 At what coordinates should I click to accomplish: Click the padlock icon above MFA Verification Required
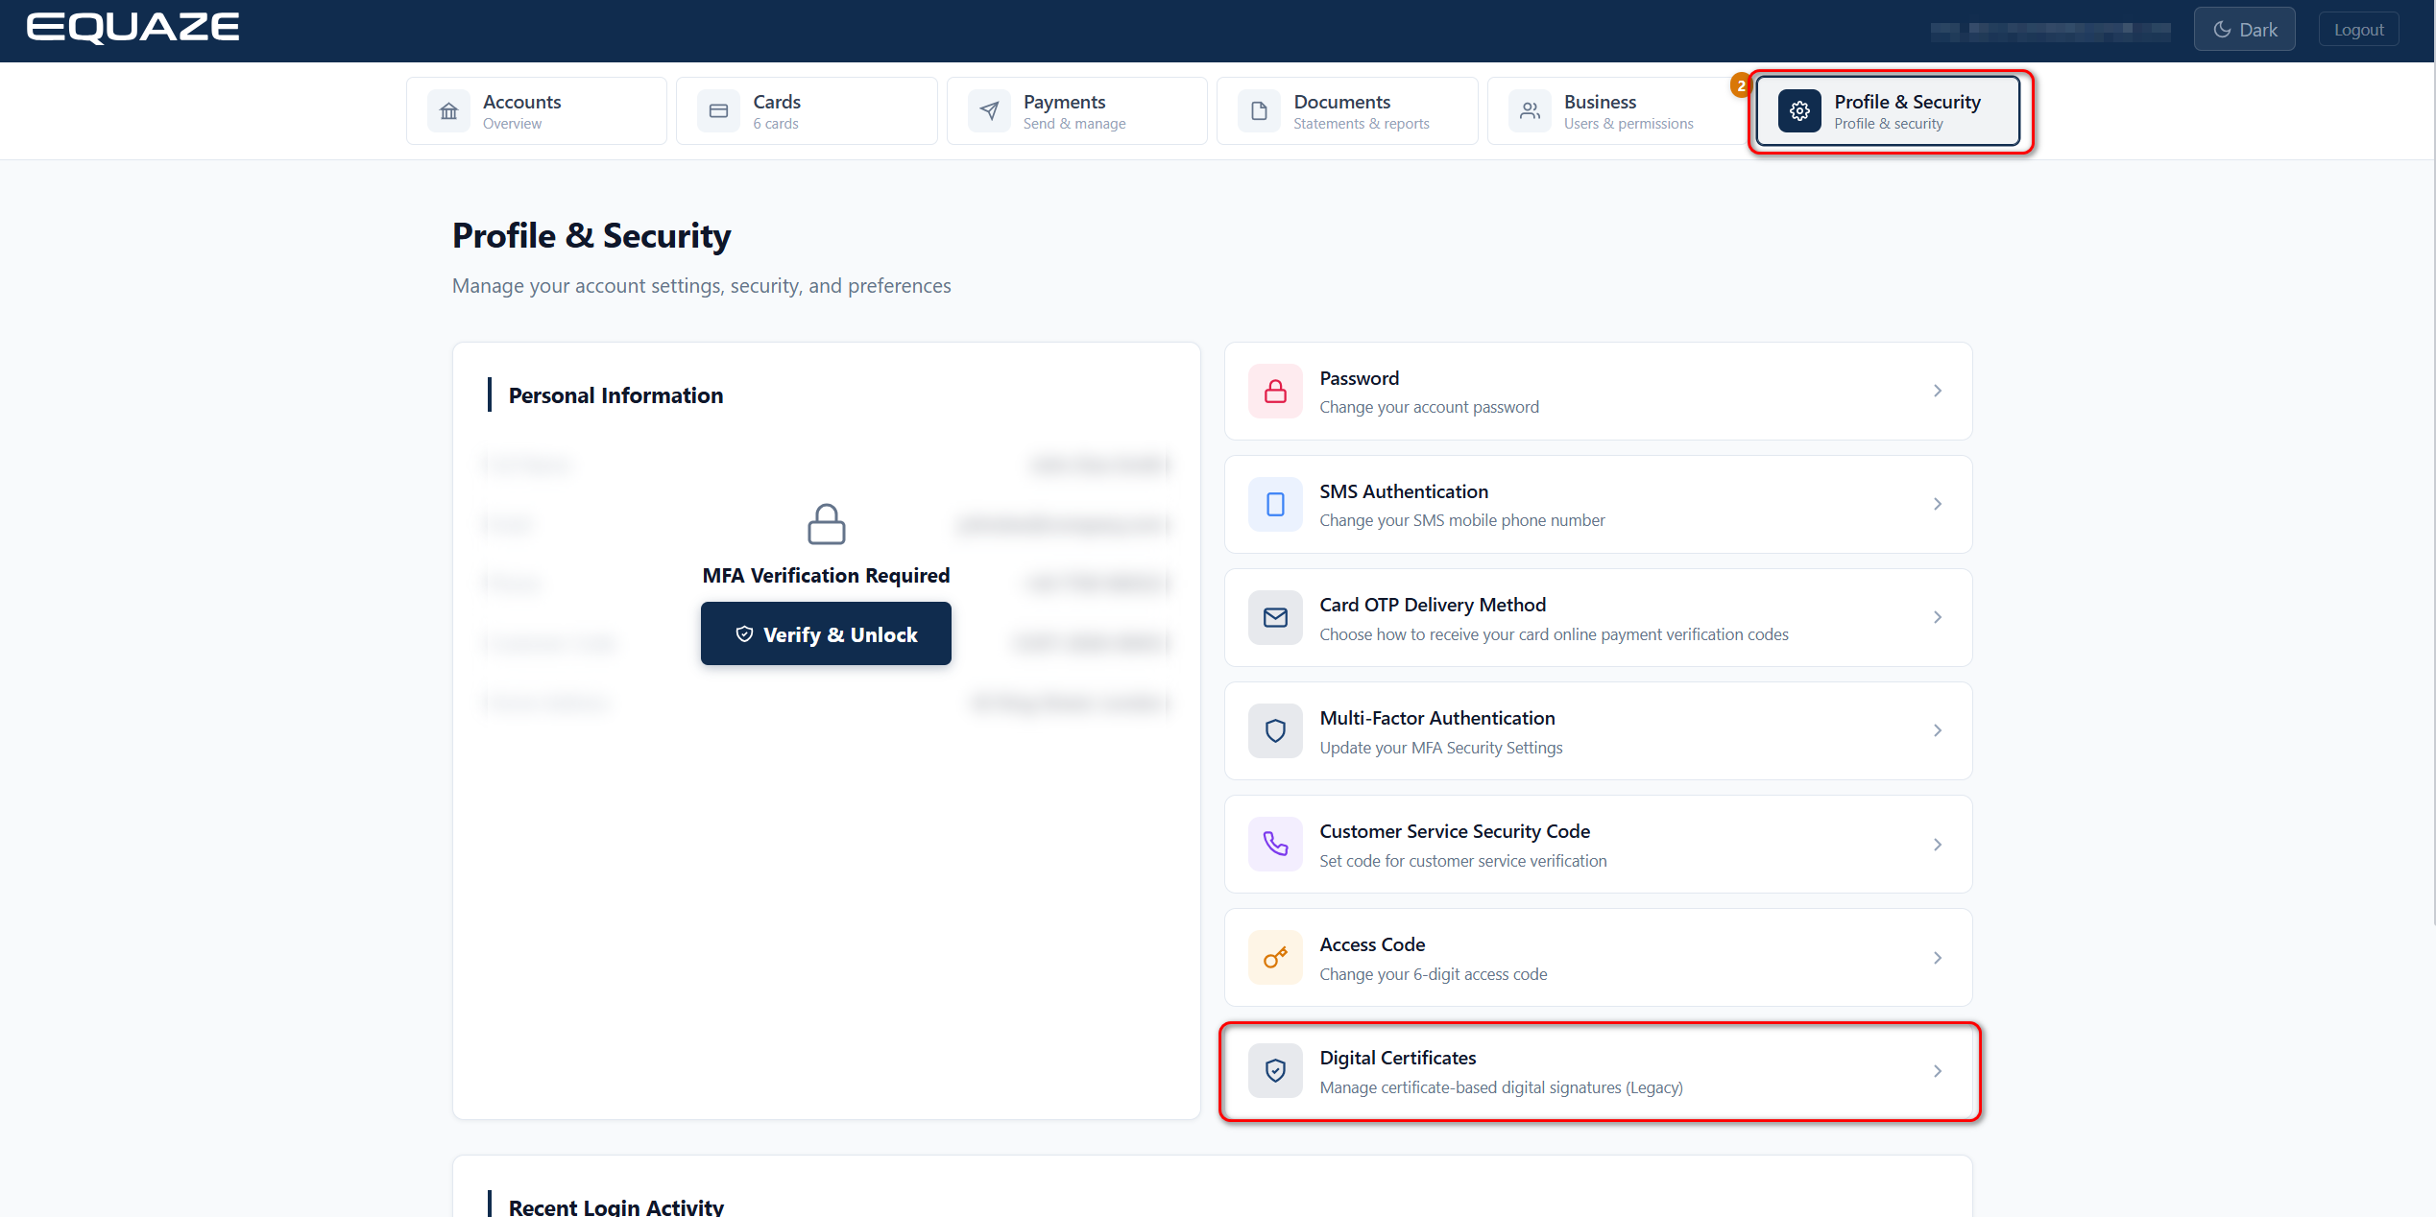[826, 524]
